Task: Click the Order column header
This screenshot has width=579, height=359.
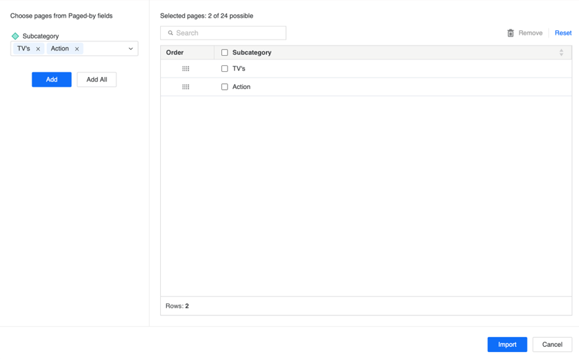Action: [x=175, y=53]
